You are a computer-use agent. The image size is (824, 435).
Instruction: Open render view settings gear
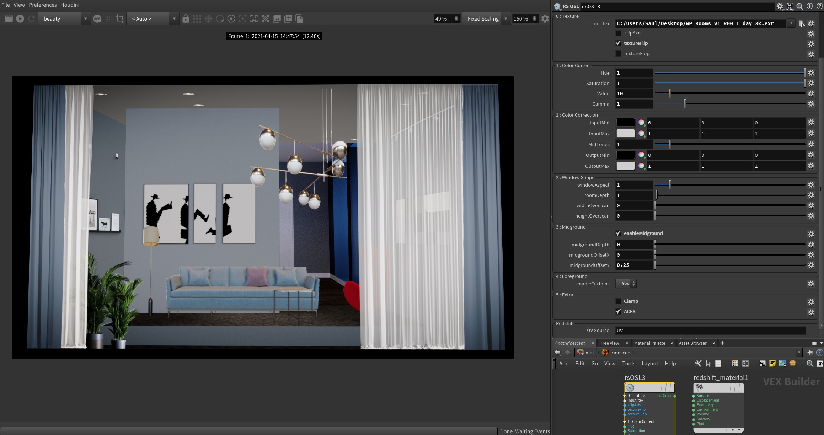tap(545, 19)
